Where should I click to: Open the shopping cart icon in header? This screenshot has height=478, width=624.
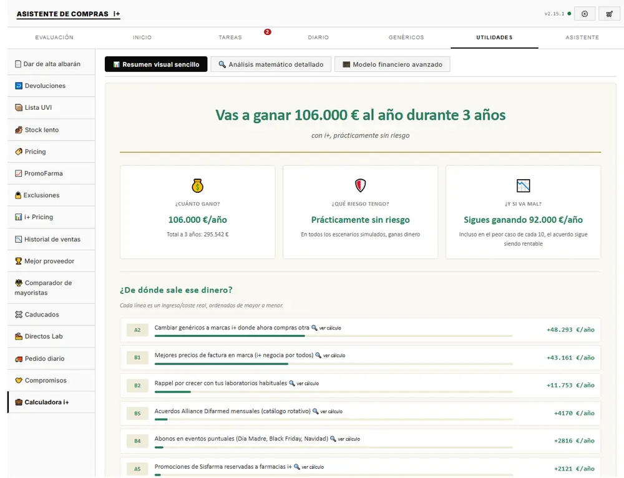click(609, 14)
